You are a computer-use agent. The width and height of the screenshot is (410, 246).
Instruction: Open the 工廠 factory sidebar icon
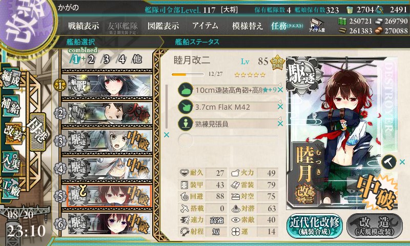11,188
